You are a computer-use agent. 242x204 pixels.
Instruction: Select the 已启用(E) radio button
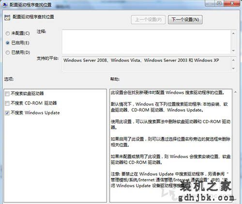8,43
